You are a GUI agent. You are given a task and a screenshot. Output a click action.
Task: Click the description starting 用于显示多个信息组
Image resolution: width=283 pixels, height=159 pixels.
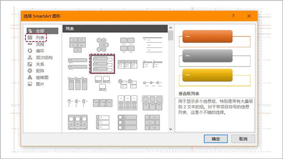pyautogui.click(x=215, y=107)
